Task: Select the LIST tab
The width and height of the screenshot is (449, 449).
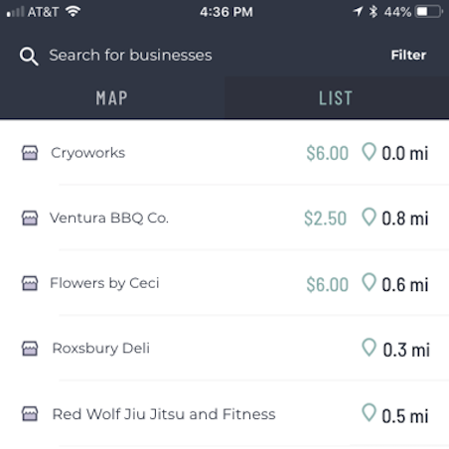Action: point(337,98)
